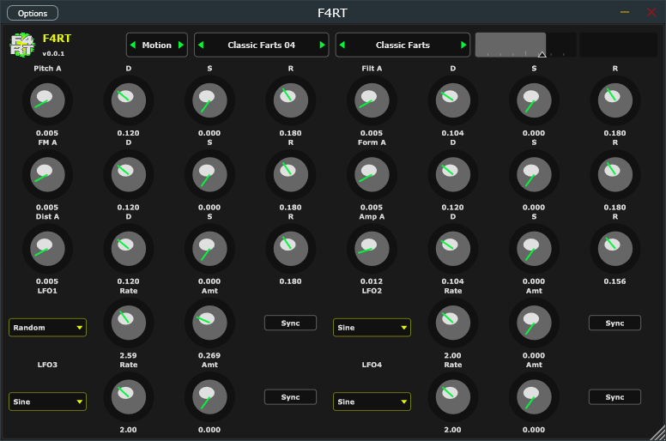Open the Options menu

33,13
